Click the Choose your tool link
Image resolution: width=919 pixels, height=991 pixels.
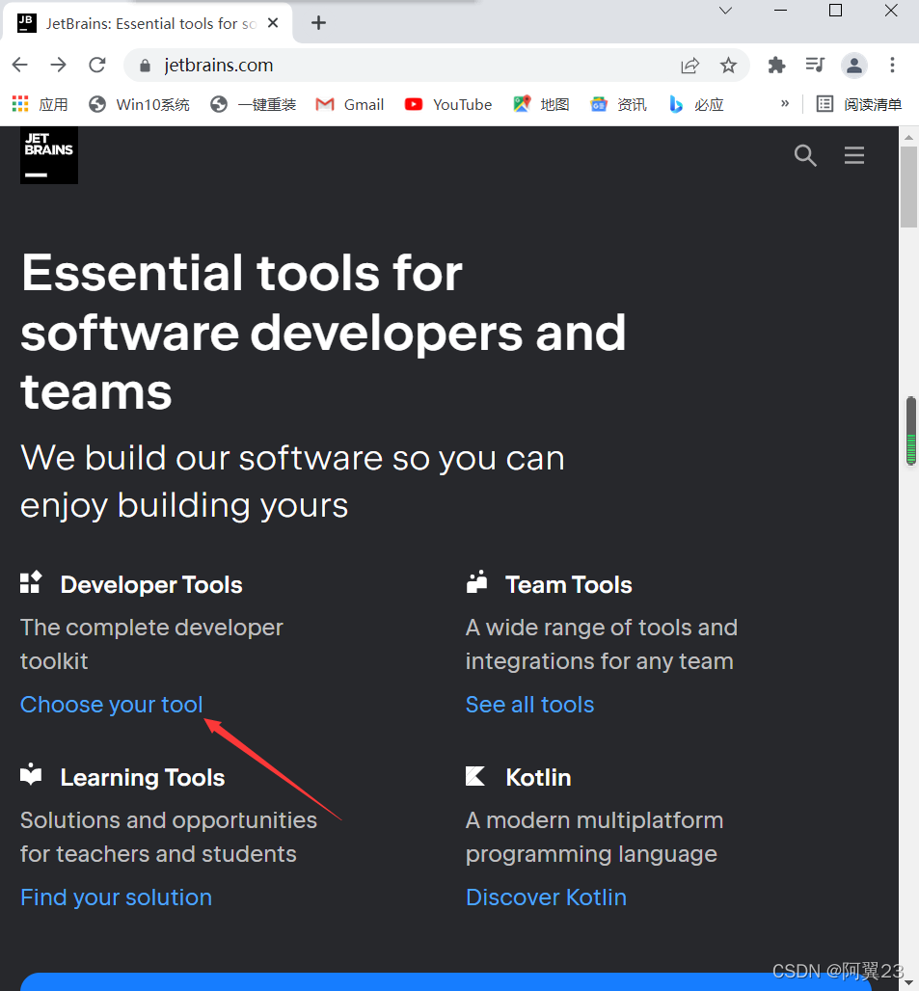(111, 704)
